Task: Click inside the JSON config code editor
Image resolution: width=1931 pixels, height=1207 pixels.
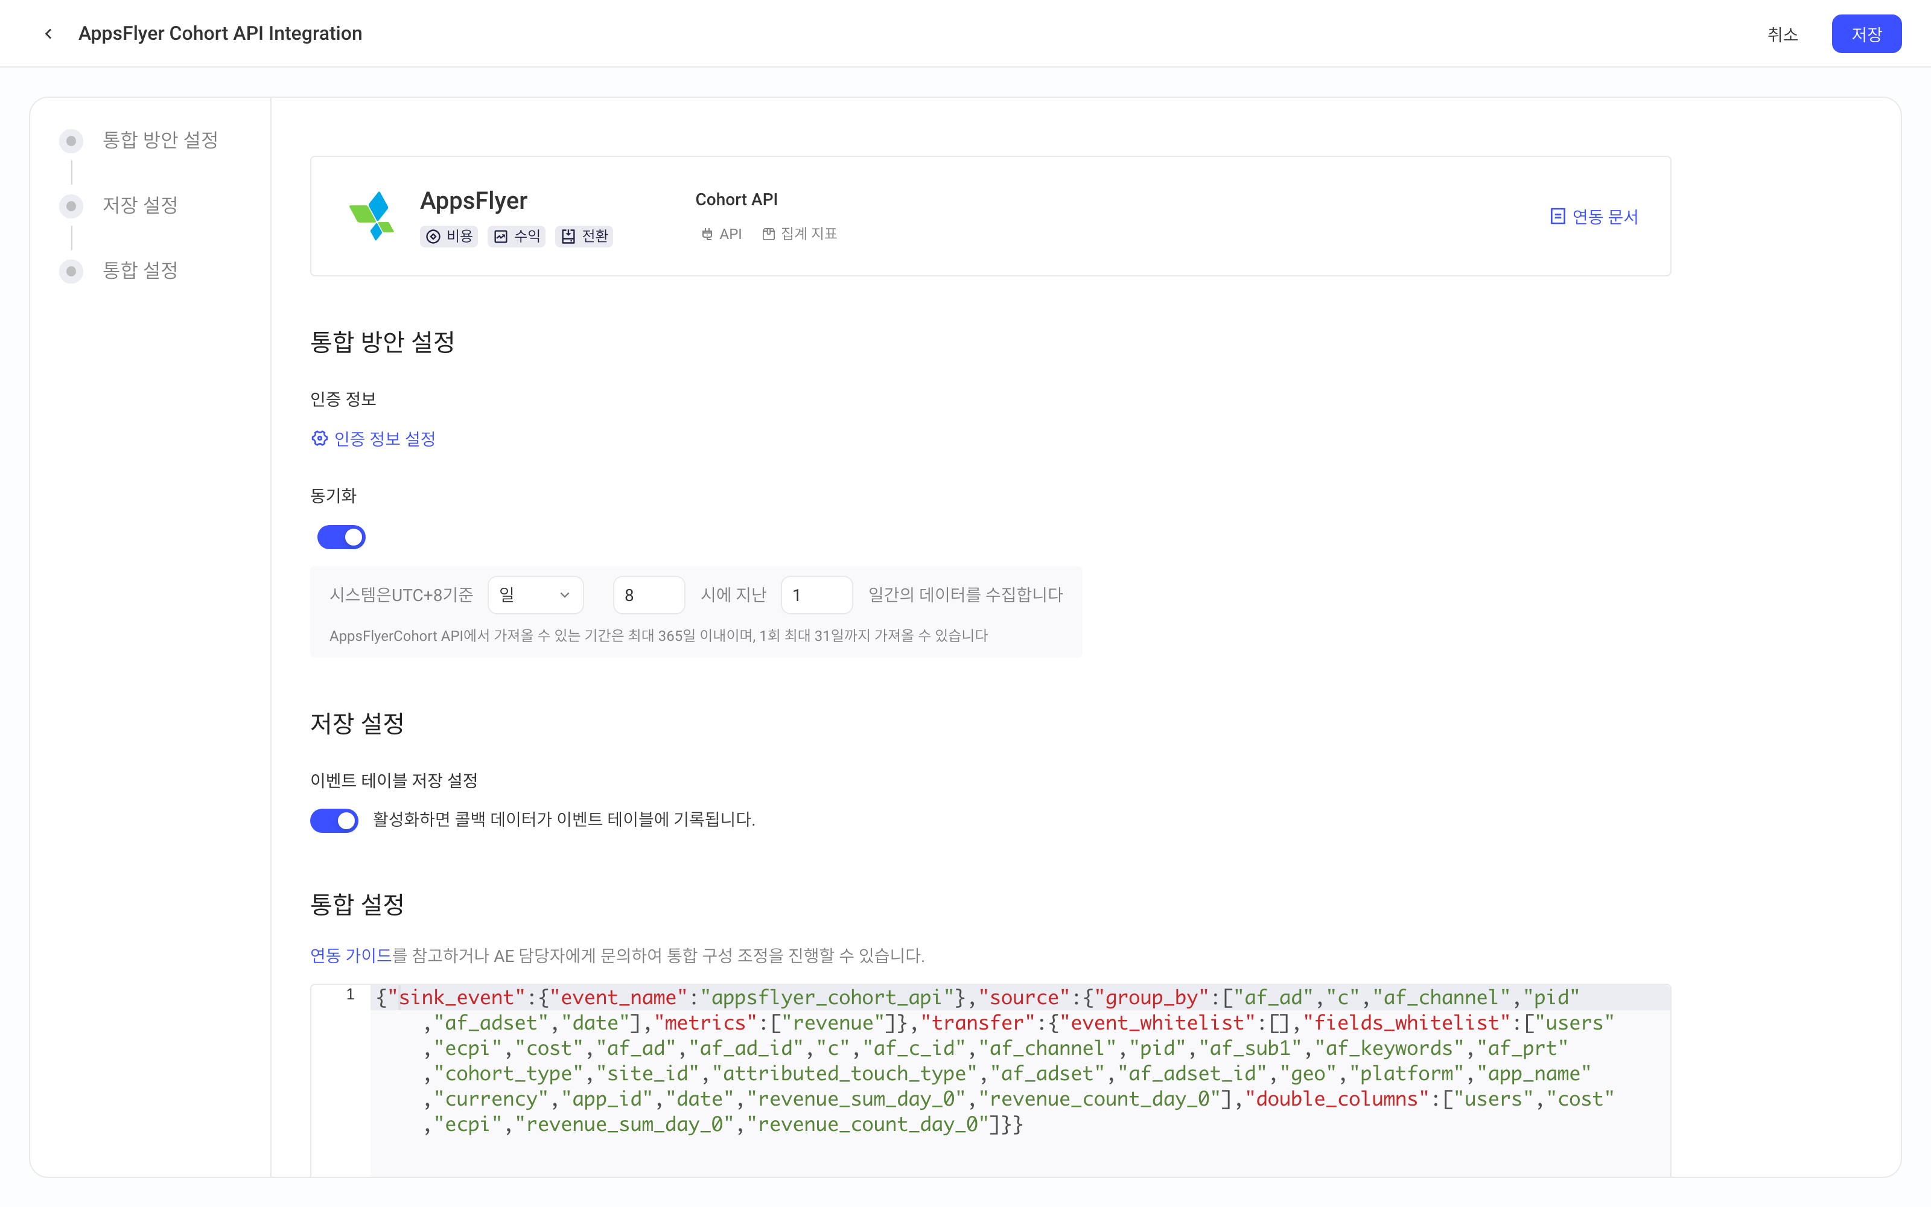Action: coord(1020,1079)
